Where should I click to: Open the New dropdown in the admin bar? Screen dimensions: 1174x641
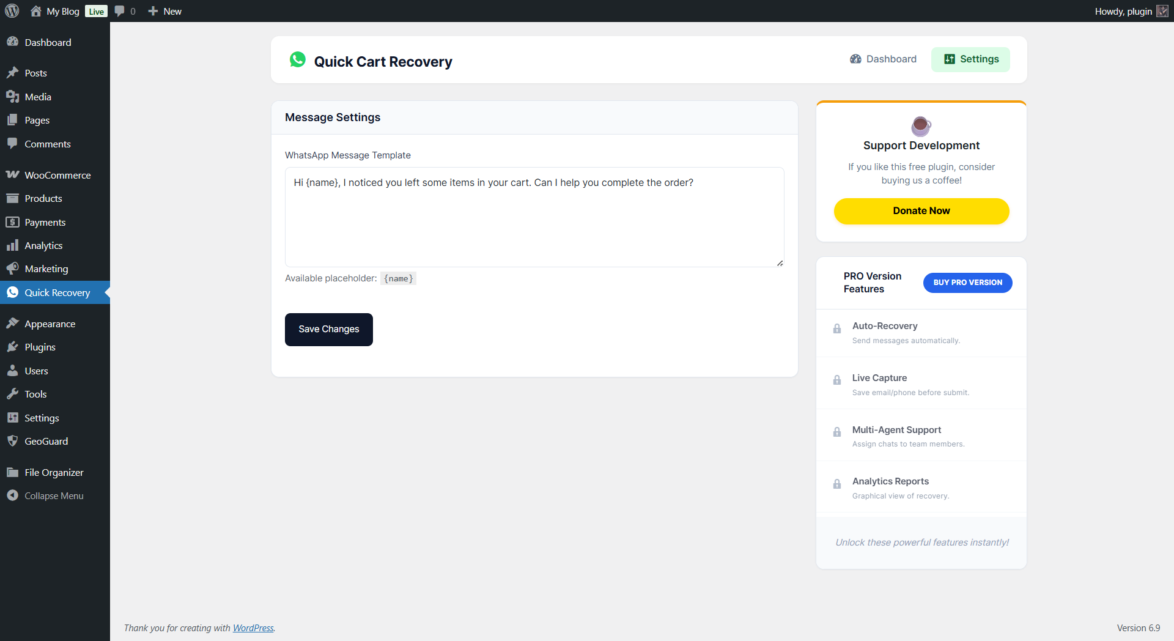pyautogui.click(x=163, y=10)
